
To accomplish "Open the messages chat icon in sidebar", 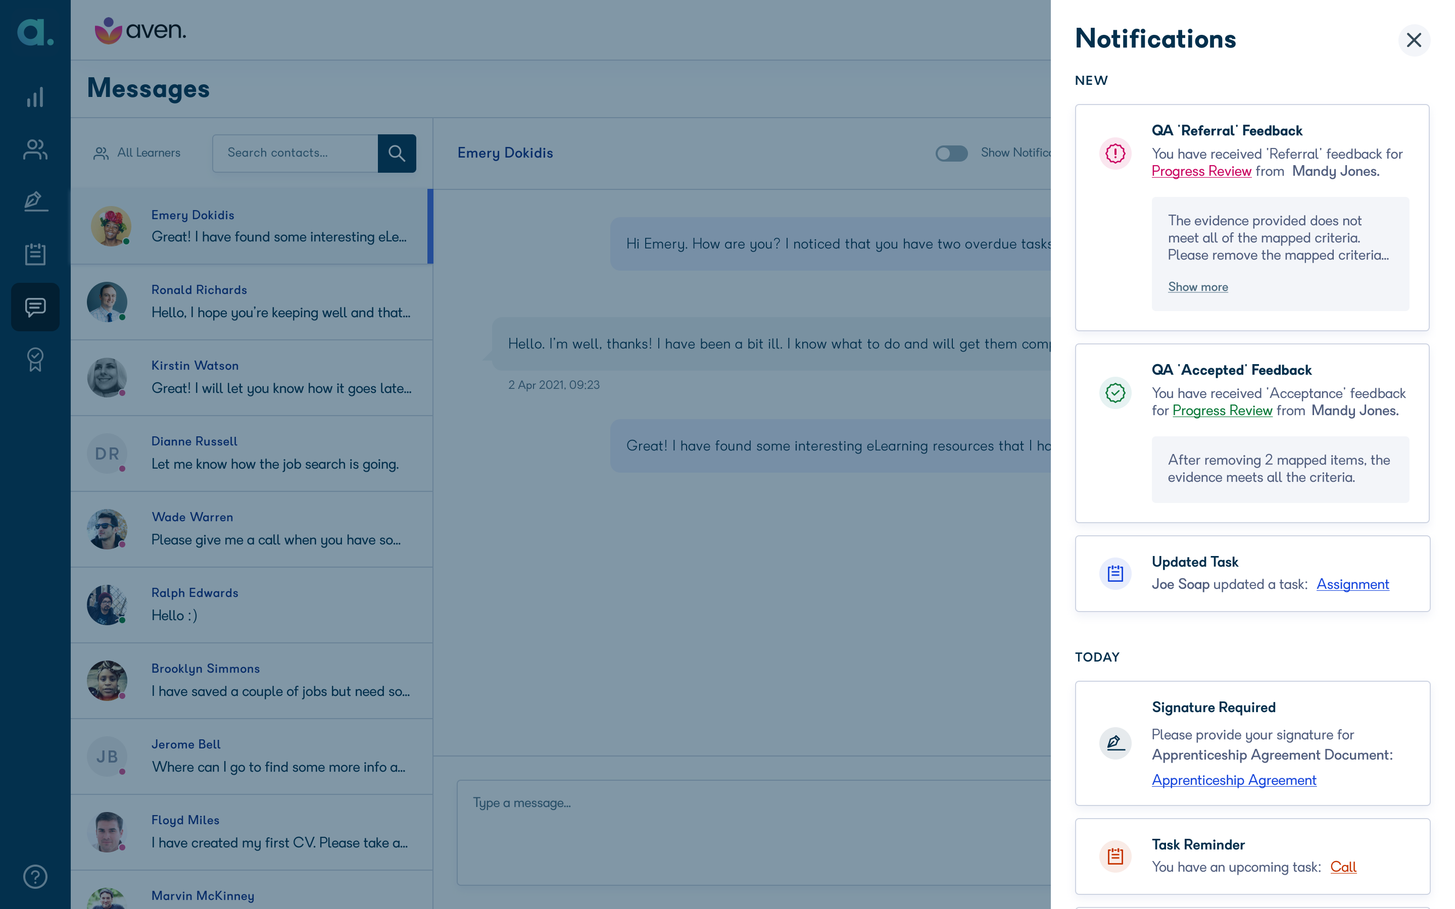I will click(35, 307).
